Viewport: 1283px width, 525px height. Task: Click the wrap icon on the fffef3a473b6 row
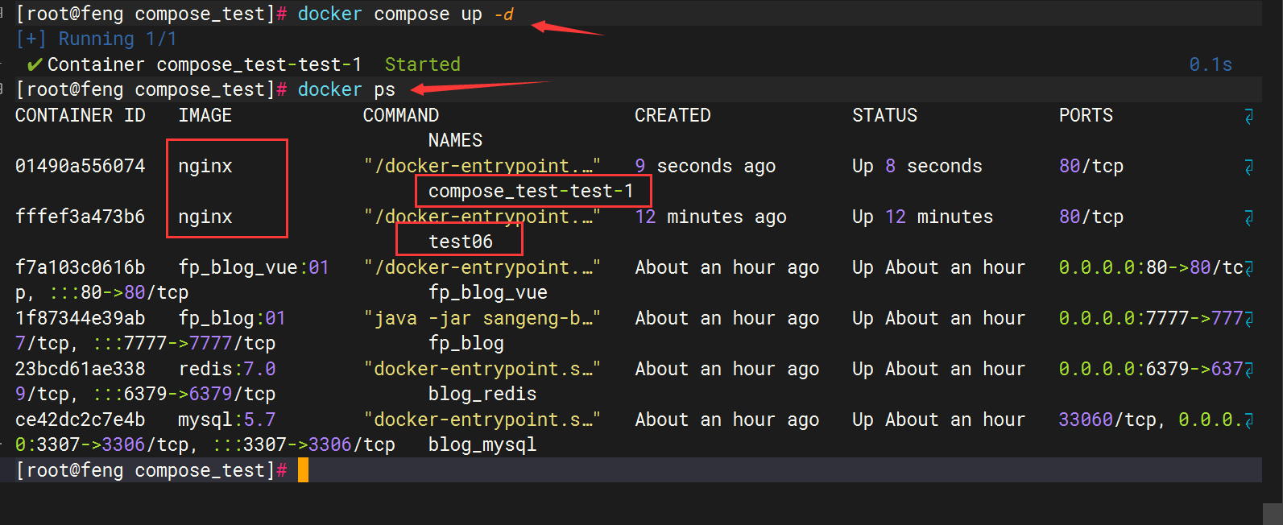coord(1248,217)
